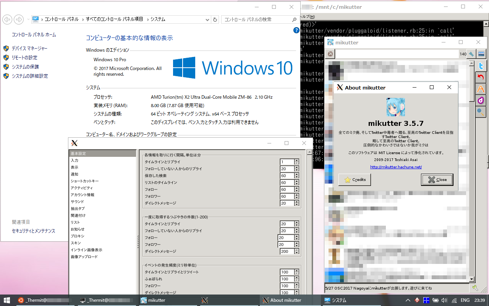Viewport: 489px width, 306px height.
Task: Click Credits button in About mikutter
Action: click(x=355, y=180)
